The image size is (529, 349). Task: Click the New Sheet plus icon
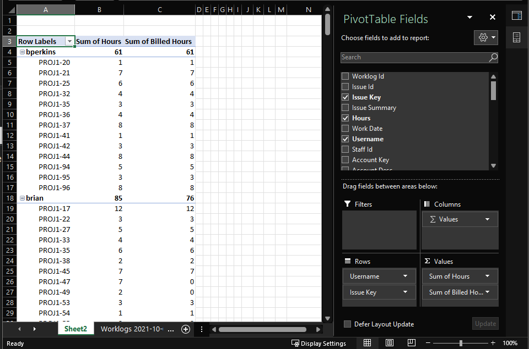(x=186, y=329)
